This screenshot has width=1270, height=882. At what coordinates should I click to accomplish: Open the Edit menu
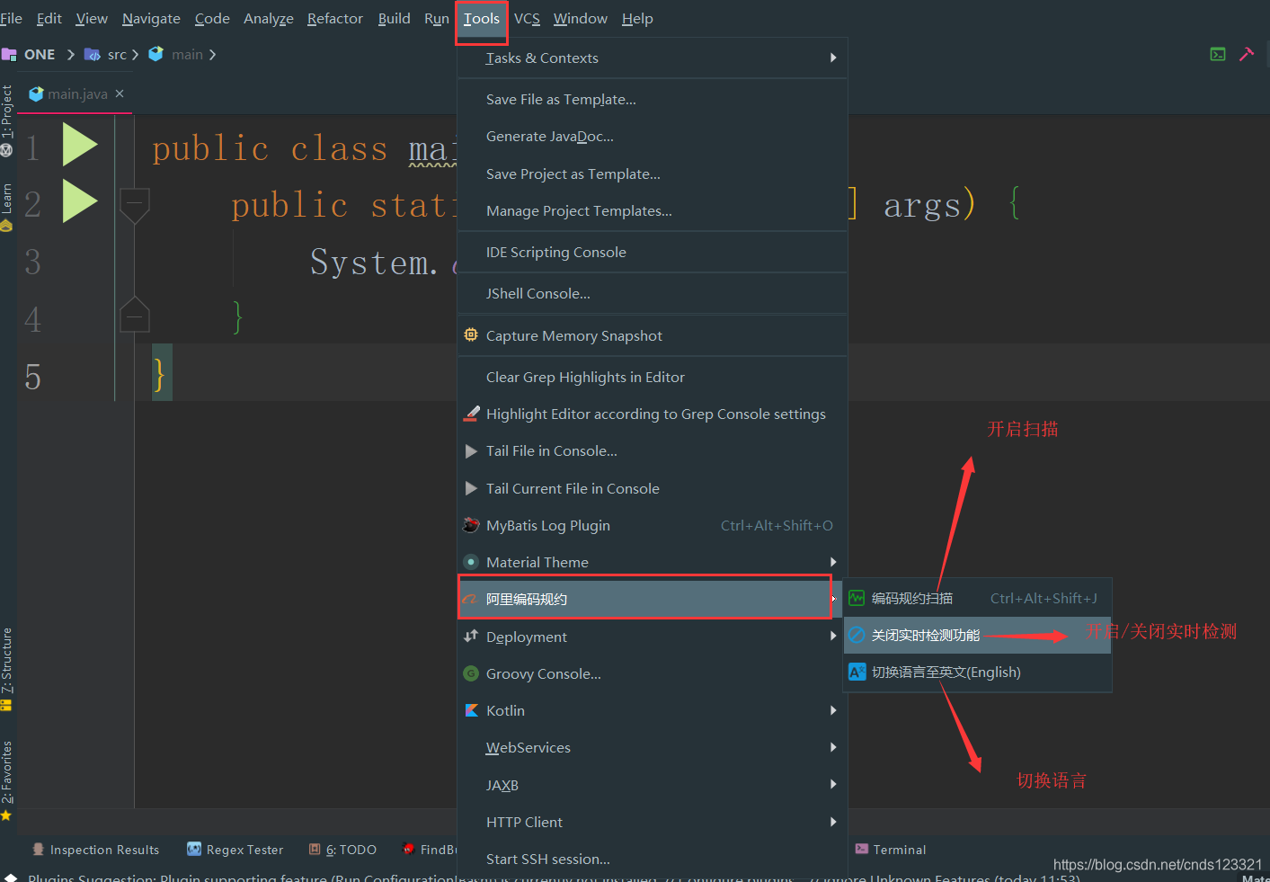pos(49,18)
